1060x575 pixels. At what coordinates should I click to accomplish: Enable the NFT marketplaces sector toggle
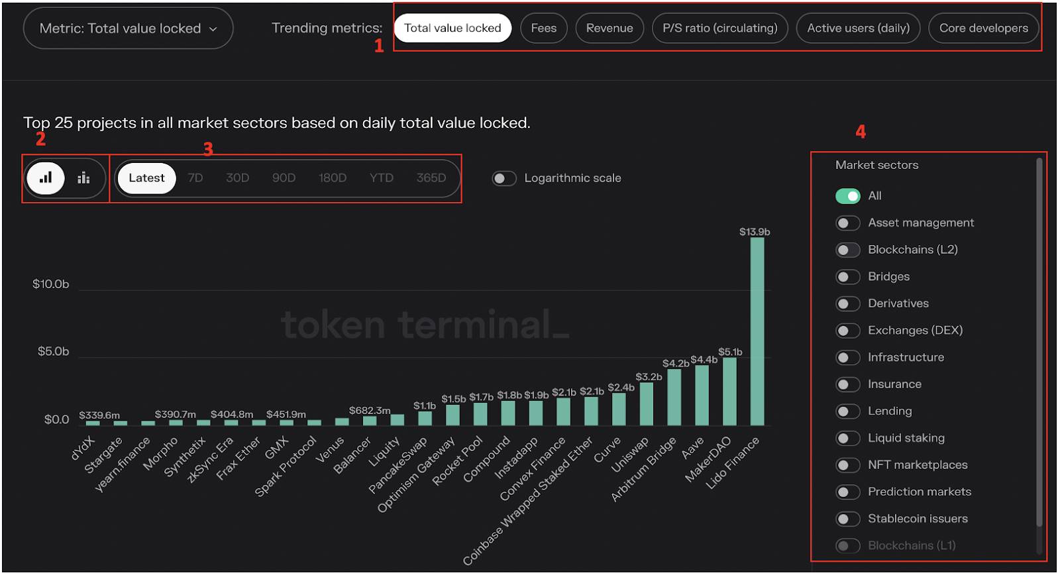[x=848, y=465]
